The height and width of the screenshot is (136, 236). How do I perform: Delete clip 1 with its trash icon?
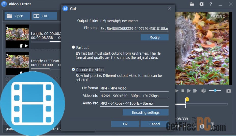click(21, 46)
